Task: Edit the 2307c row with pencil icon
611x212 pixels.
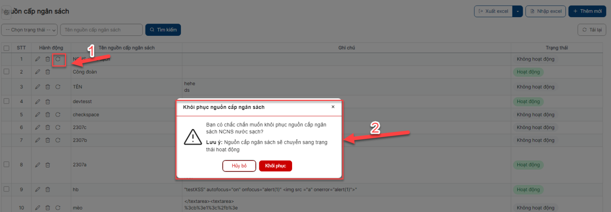Action: point(37,128)
